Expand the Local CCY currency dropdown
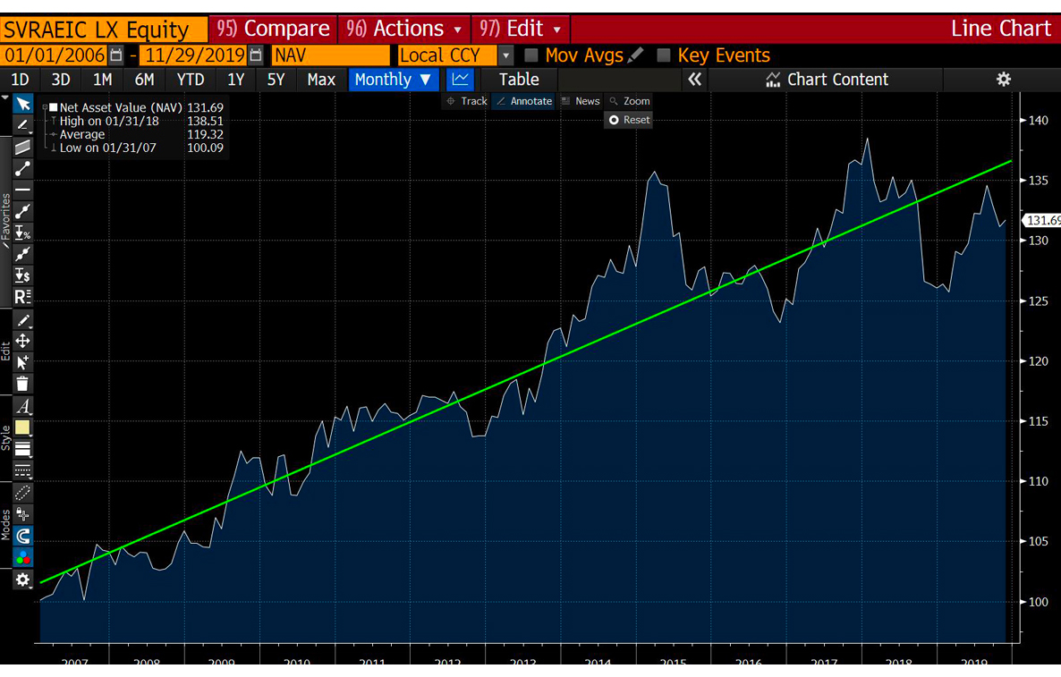The image size is (1061, 677). click(505, 55)
